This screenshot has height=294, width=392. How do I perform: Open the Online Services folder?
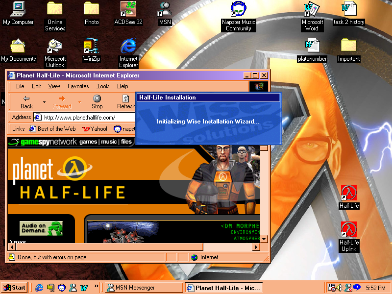(55, 16)
